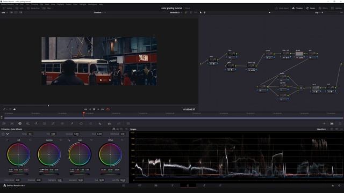Open the Workspace menu
This screenshot has height=193, width=344.
click(x=92, y=4)
